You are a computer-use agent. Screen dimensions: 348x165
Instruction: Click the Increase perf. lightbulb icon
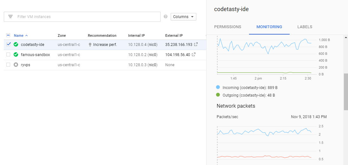90,45
